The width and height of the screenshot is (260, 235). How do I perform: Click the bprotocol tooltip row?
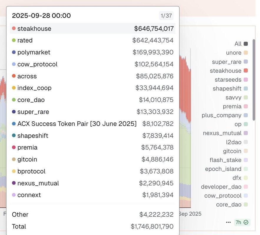[93, 171]
